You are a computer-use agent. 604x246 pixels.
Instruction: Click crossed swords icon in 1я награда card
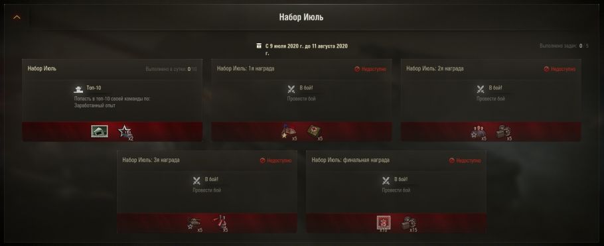click(x=291, y=90)
